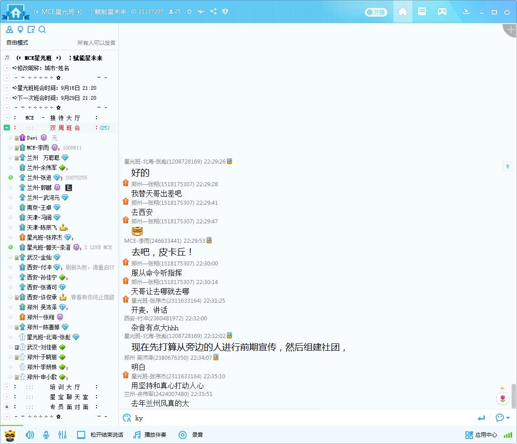Toggle the microphone icon

pos(46,435)
